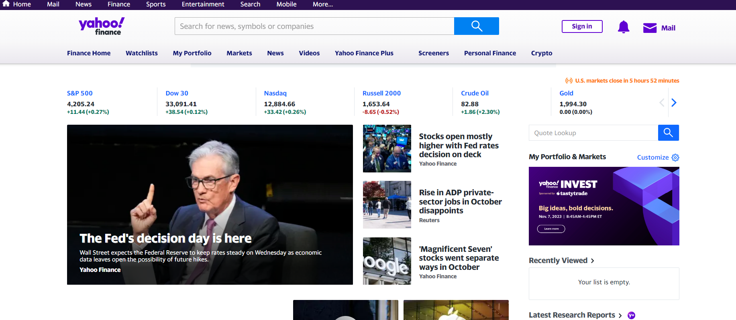Show previous market indices with left arrow
736x320 pixels.
click(662, 103)
